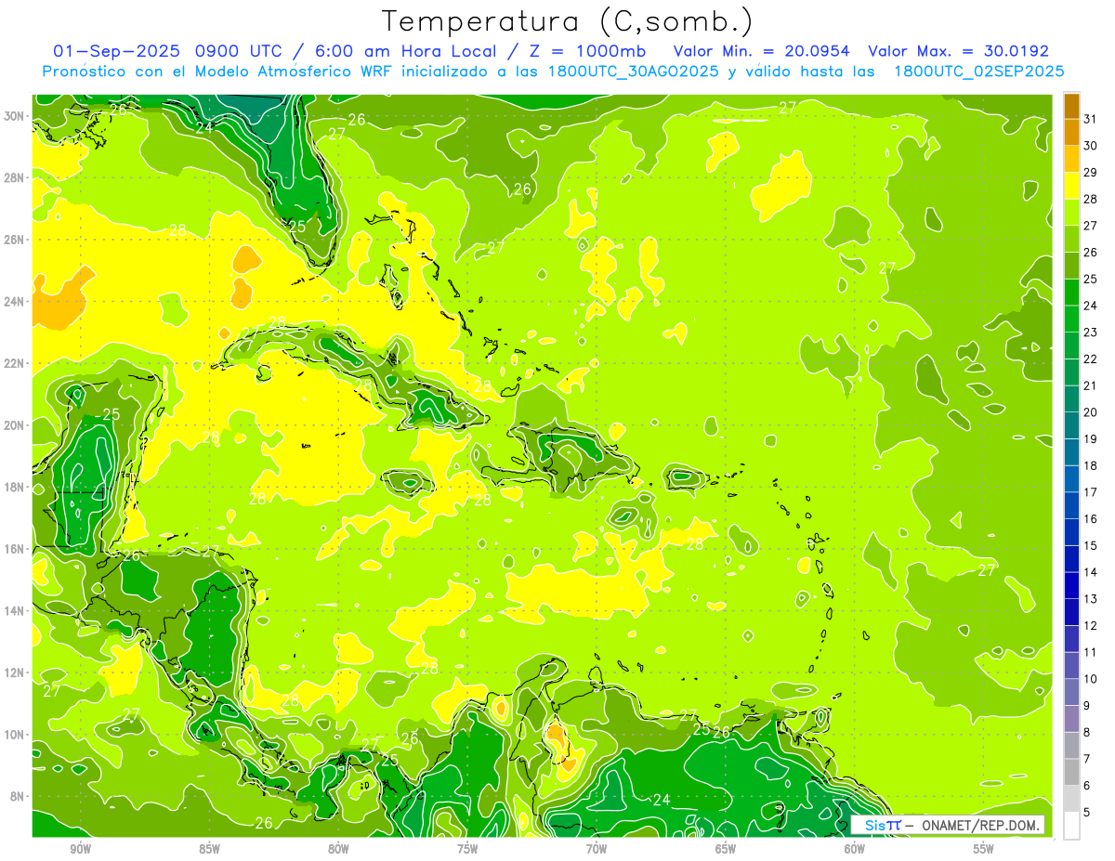Click the valid-until time 1800UTC_02SEP2025

978,72
